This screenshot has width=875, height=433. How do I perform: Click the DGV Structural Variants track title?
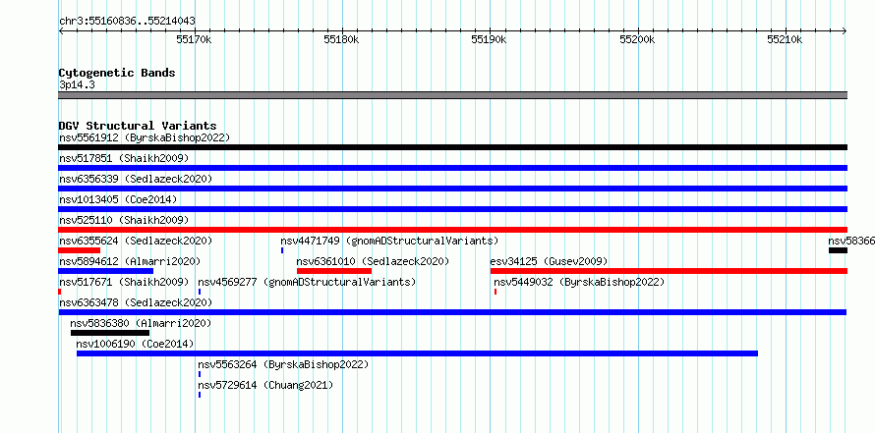pos(138,126)
